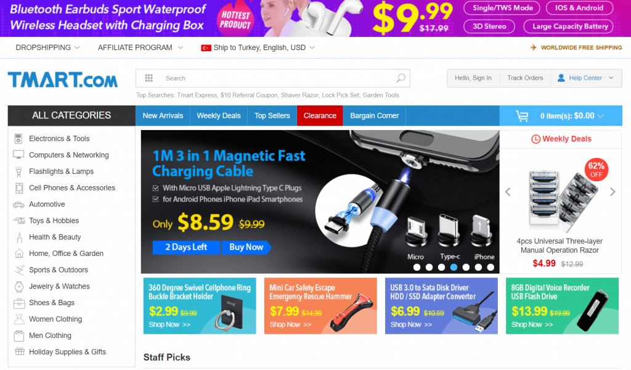The height and width of the screenshot is (370, 631).
Task: Expand the AFFILIATE PROGRAM dropdown
Action: coord(140,47)
